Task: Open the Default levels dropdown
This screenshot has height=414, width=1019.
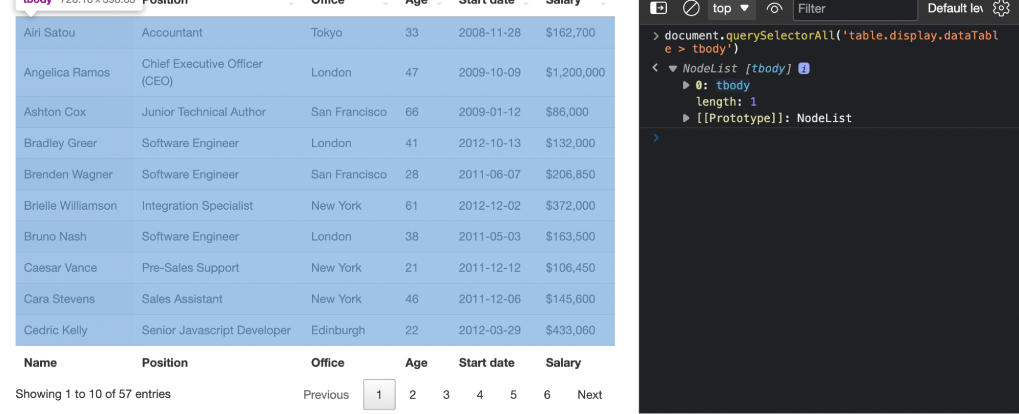Action: click(x=954, y=8)
